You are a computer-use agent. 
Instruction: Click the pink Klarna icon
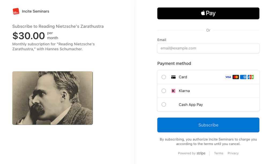coord(173,91)
